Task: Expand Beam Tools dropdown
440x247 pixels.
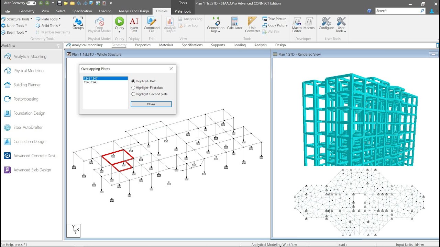Action: point(26,32)
